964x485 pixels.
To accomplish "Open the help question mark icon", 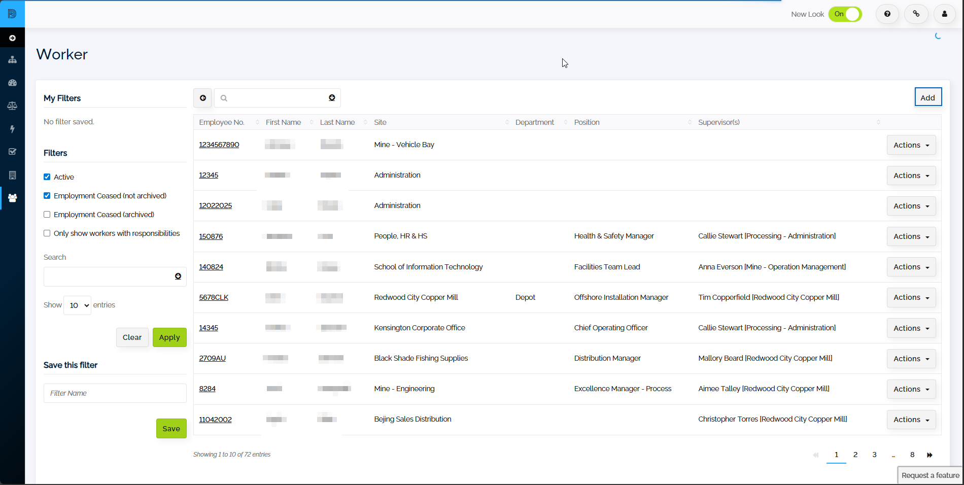I will 887,14.
